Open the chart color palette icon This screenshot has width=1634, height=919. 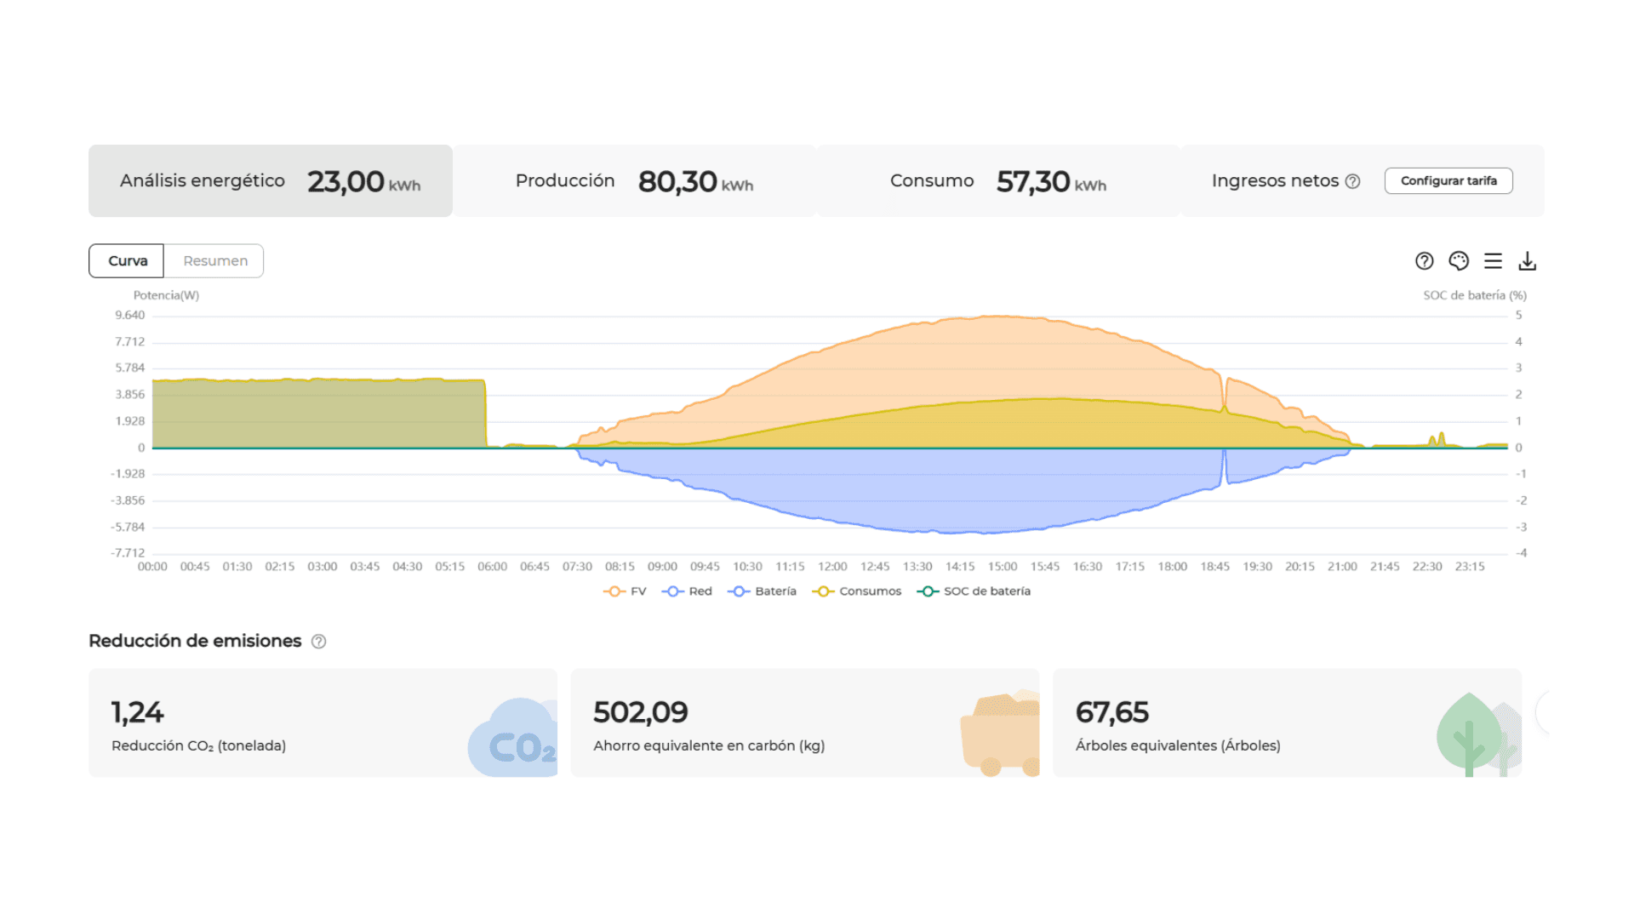coord(1459,261)
